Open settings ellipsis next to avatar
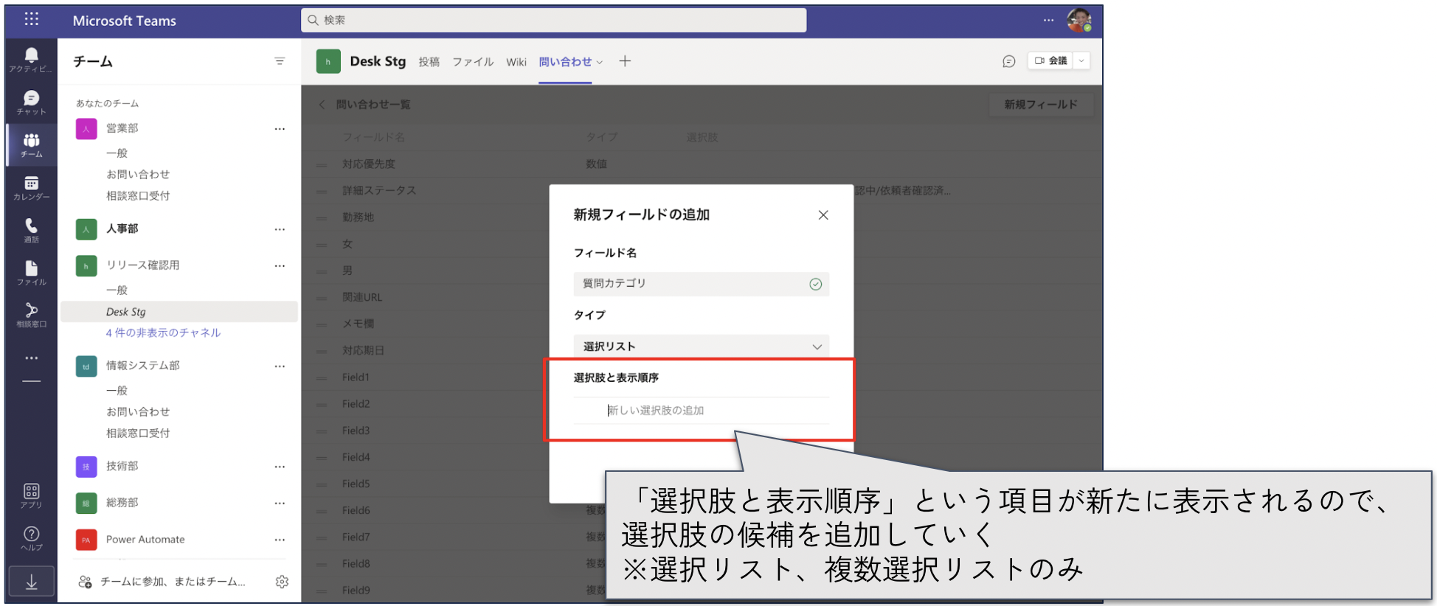 (x=1048, y=20)
